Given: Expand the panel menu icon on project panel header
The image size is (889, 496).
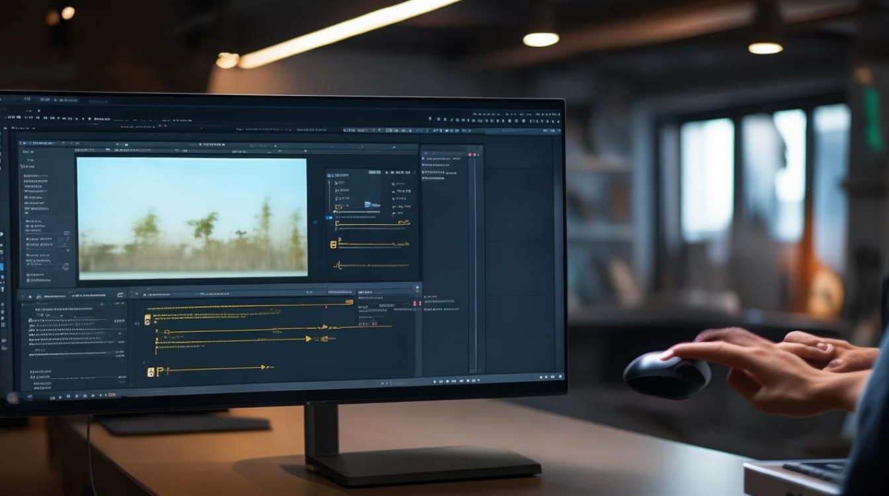Looking at the screenshot, I should (x=23, y=142).
